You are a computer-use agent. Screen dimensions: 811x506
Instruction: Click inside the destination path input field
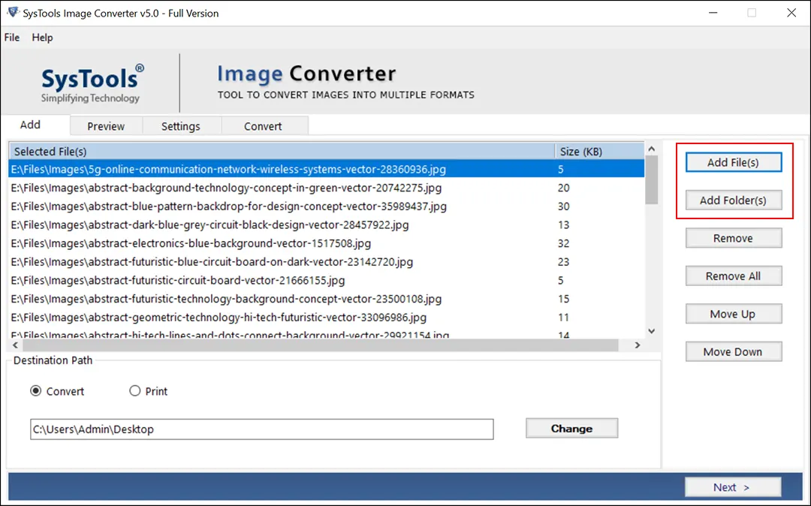point(261,429)
